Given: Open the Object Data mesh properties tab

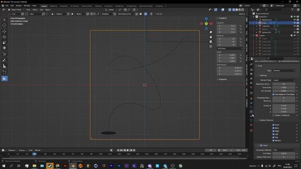Looking at the screenshot, I should coord(251,121).
